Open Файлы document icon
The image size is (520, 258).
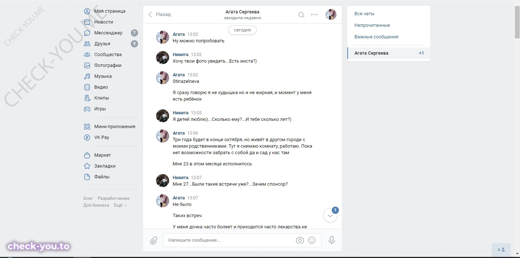87,177
